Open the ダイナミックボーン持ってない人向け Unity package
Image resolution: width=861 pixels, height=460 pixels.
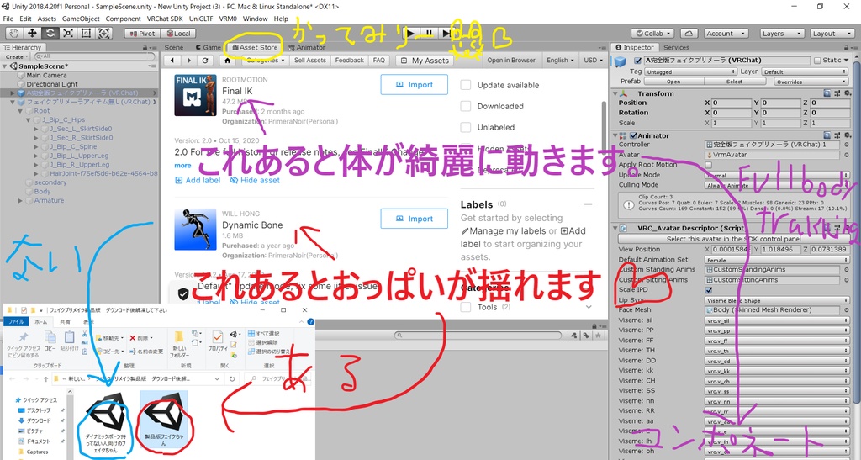pos(105,424)
